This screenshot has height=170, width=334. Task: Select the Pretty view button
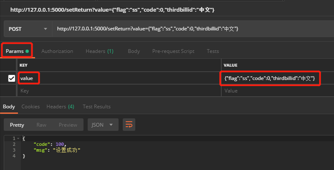[x=17, y=125]
